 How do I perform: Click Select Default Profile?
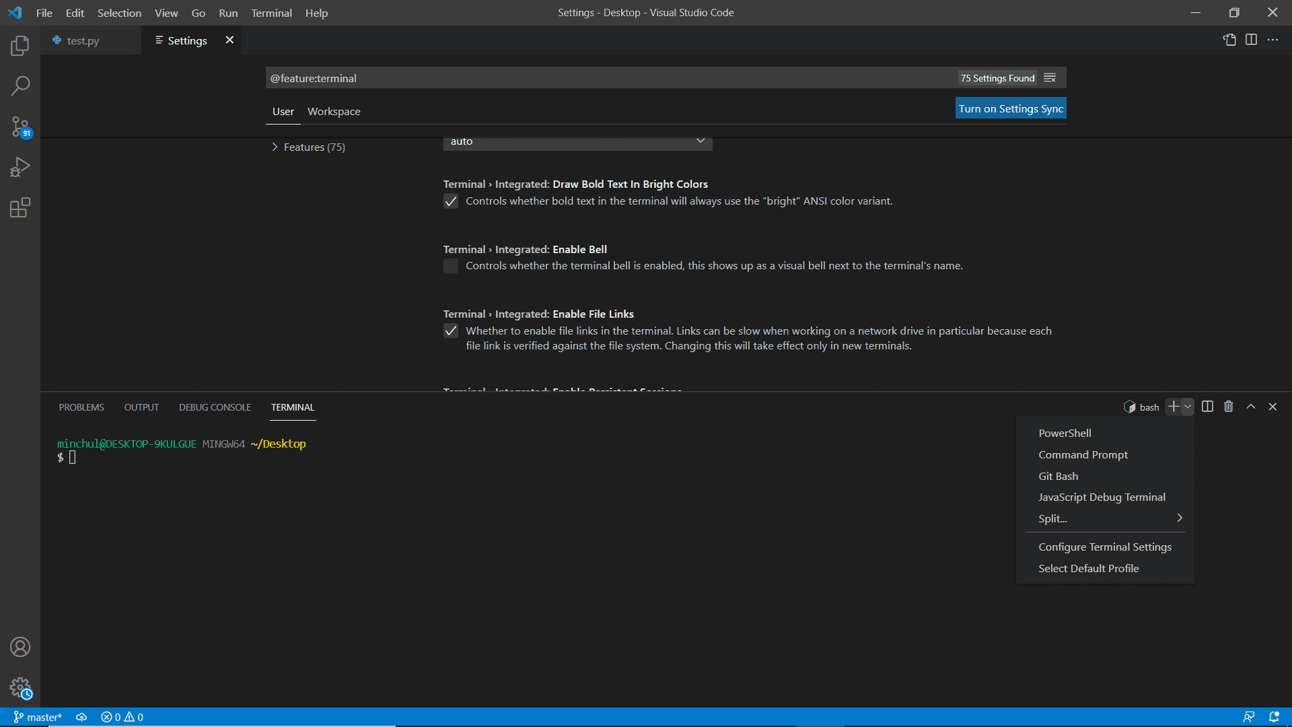click(1105, 568)
